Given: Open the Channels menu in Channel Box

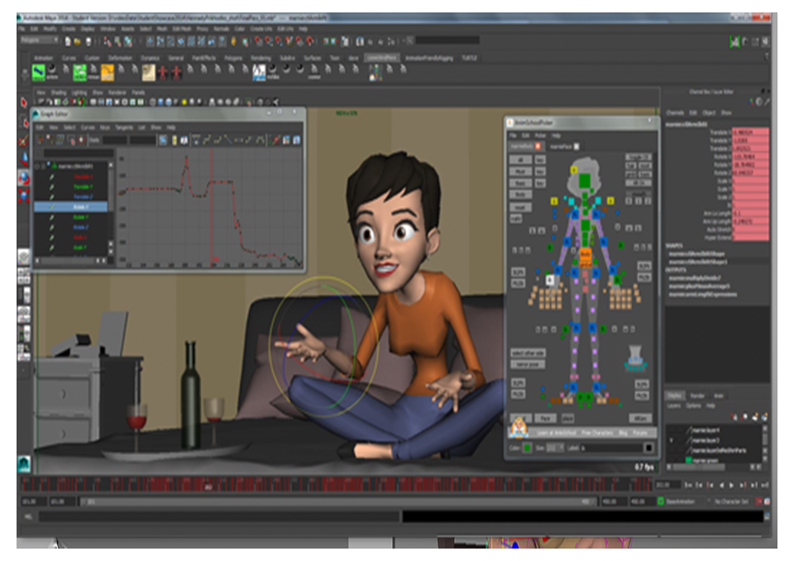Looking at the screenshot, I should [675, 113].
